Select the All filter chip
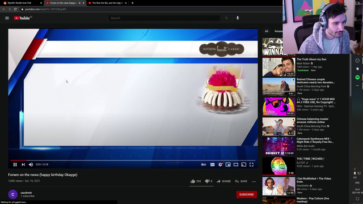The height and width of the screenshot is (204, 363). [267, 31]
